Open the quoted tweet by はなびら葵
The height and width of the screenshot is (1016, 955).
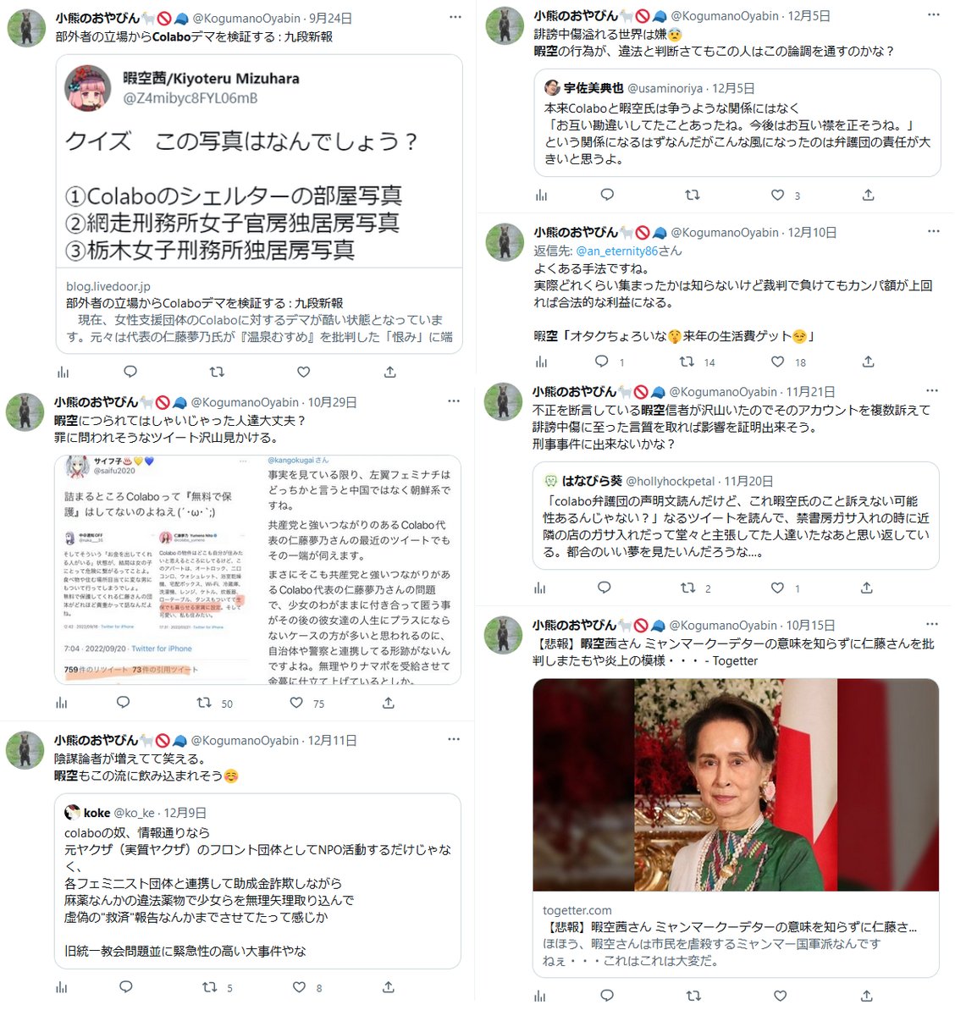(x=736, y=516)
